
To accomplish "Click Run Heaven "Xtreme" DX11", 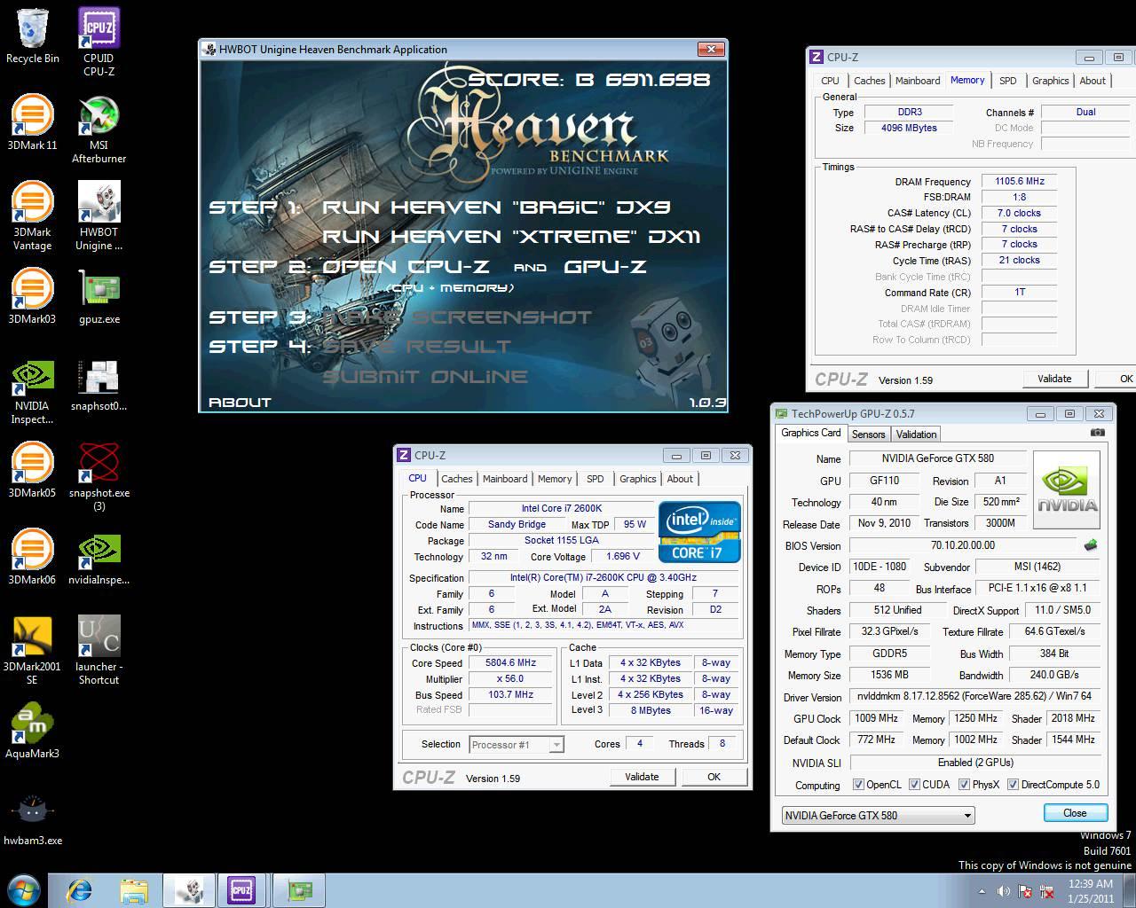I will [x=511, y=237].
